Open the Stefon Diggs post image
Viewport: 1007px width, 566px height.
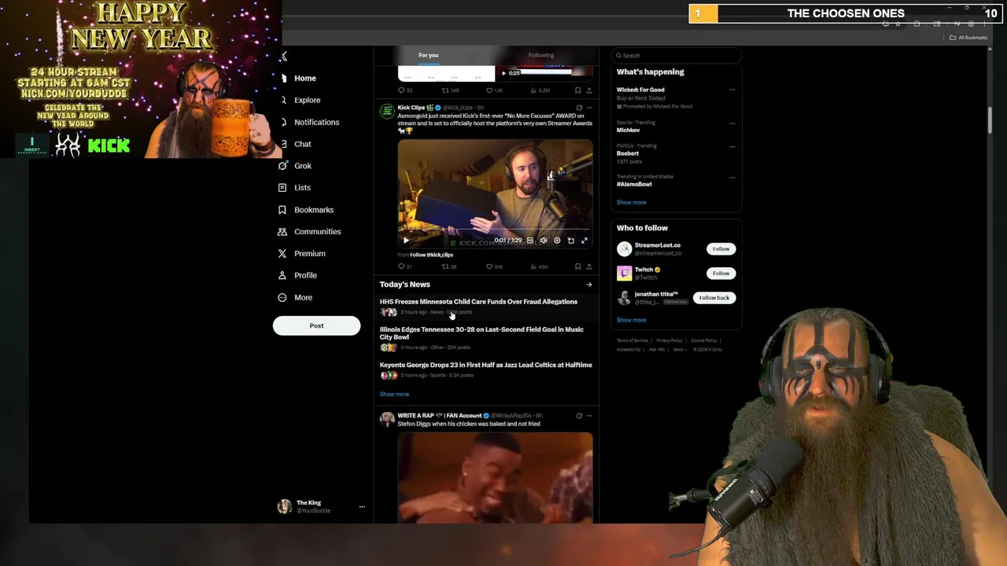coord(495,477)
